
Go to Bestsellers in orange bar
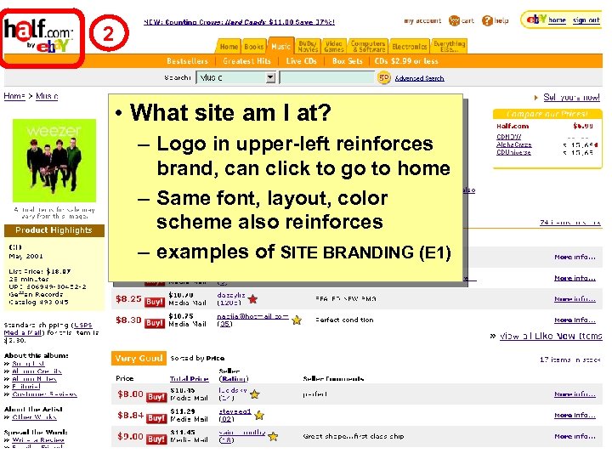click(187, 61)
